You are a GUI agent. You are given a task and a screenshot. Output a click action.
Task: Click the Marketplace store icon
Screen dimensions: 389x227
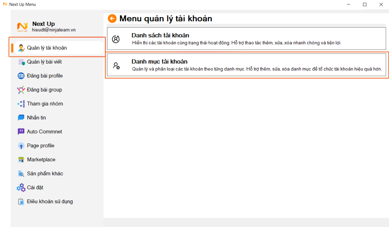[x=21, y=160]
